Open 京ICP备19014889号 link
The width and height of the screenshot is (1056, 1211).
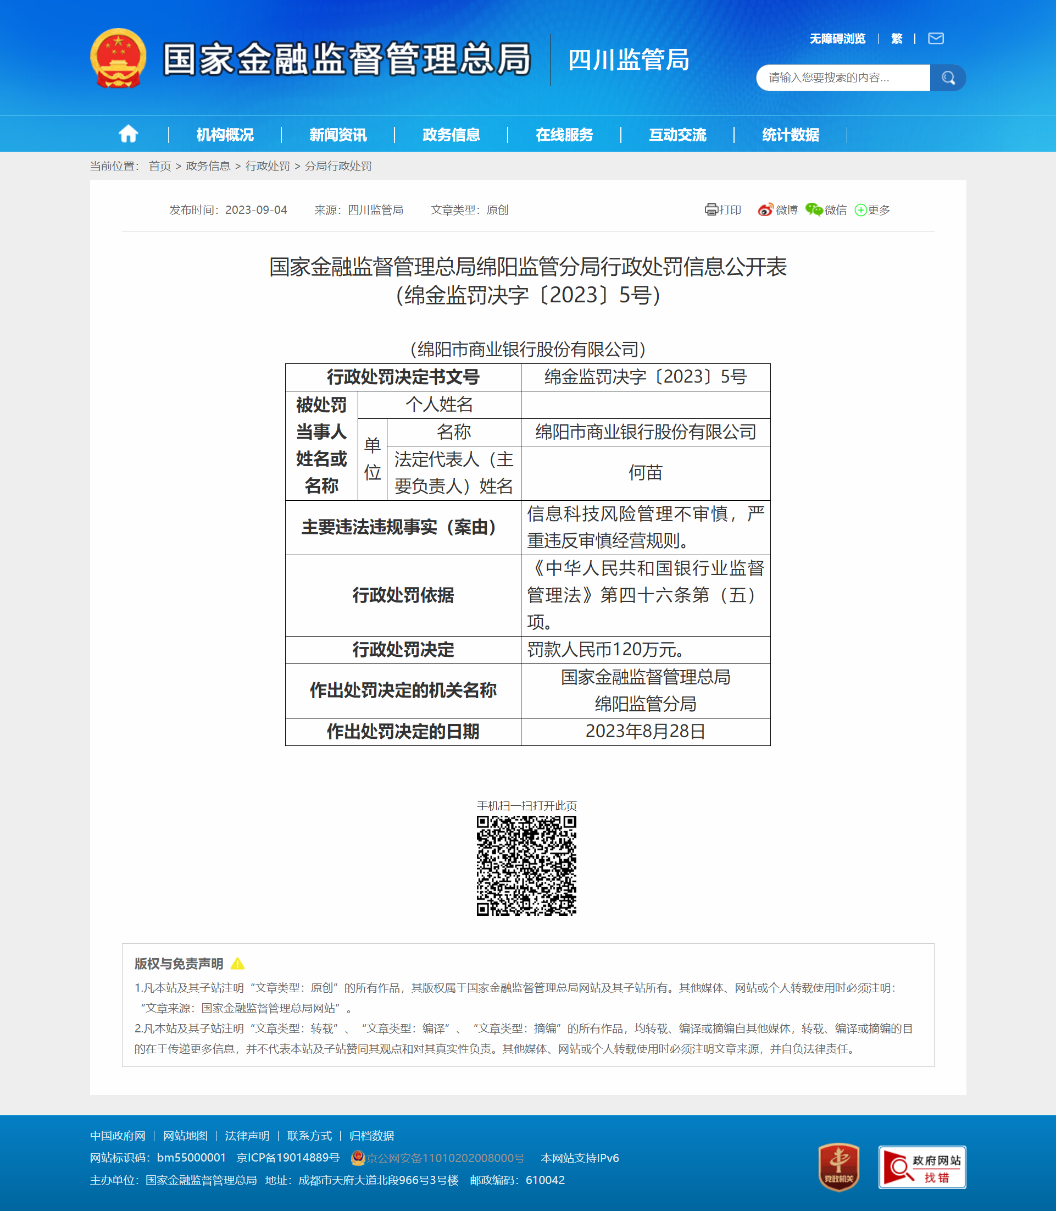(288, 1158)
